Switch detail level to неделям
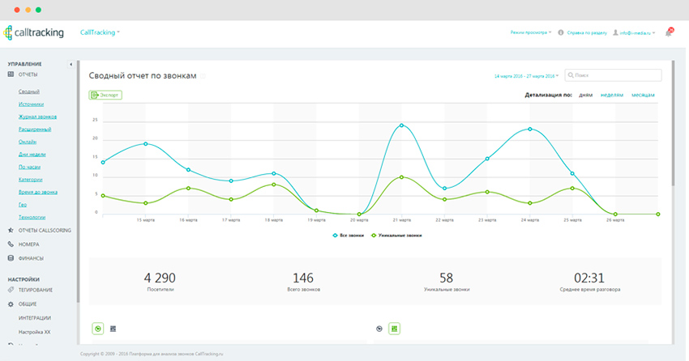This screenshot has height=361, width=689. click(612, 95)
